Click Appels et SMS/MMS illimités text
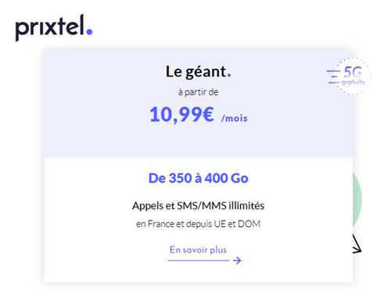The height and width of the screenshot is (294, 391). tap(198, 206)
